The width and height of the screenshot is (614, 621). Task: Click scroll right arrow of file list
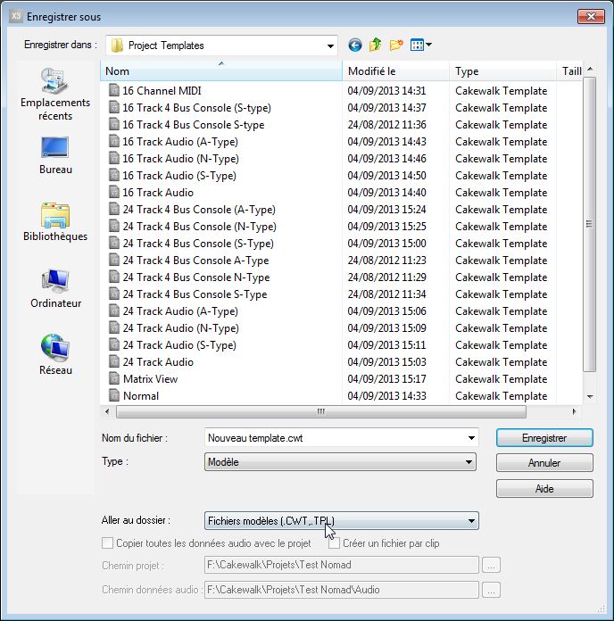coord(574,412)
